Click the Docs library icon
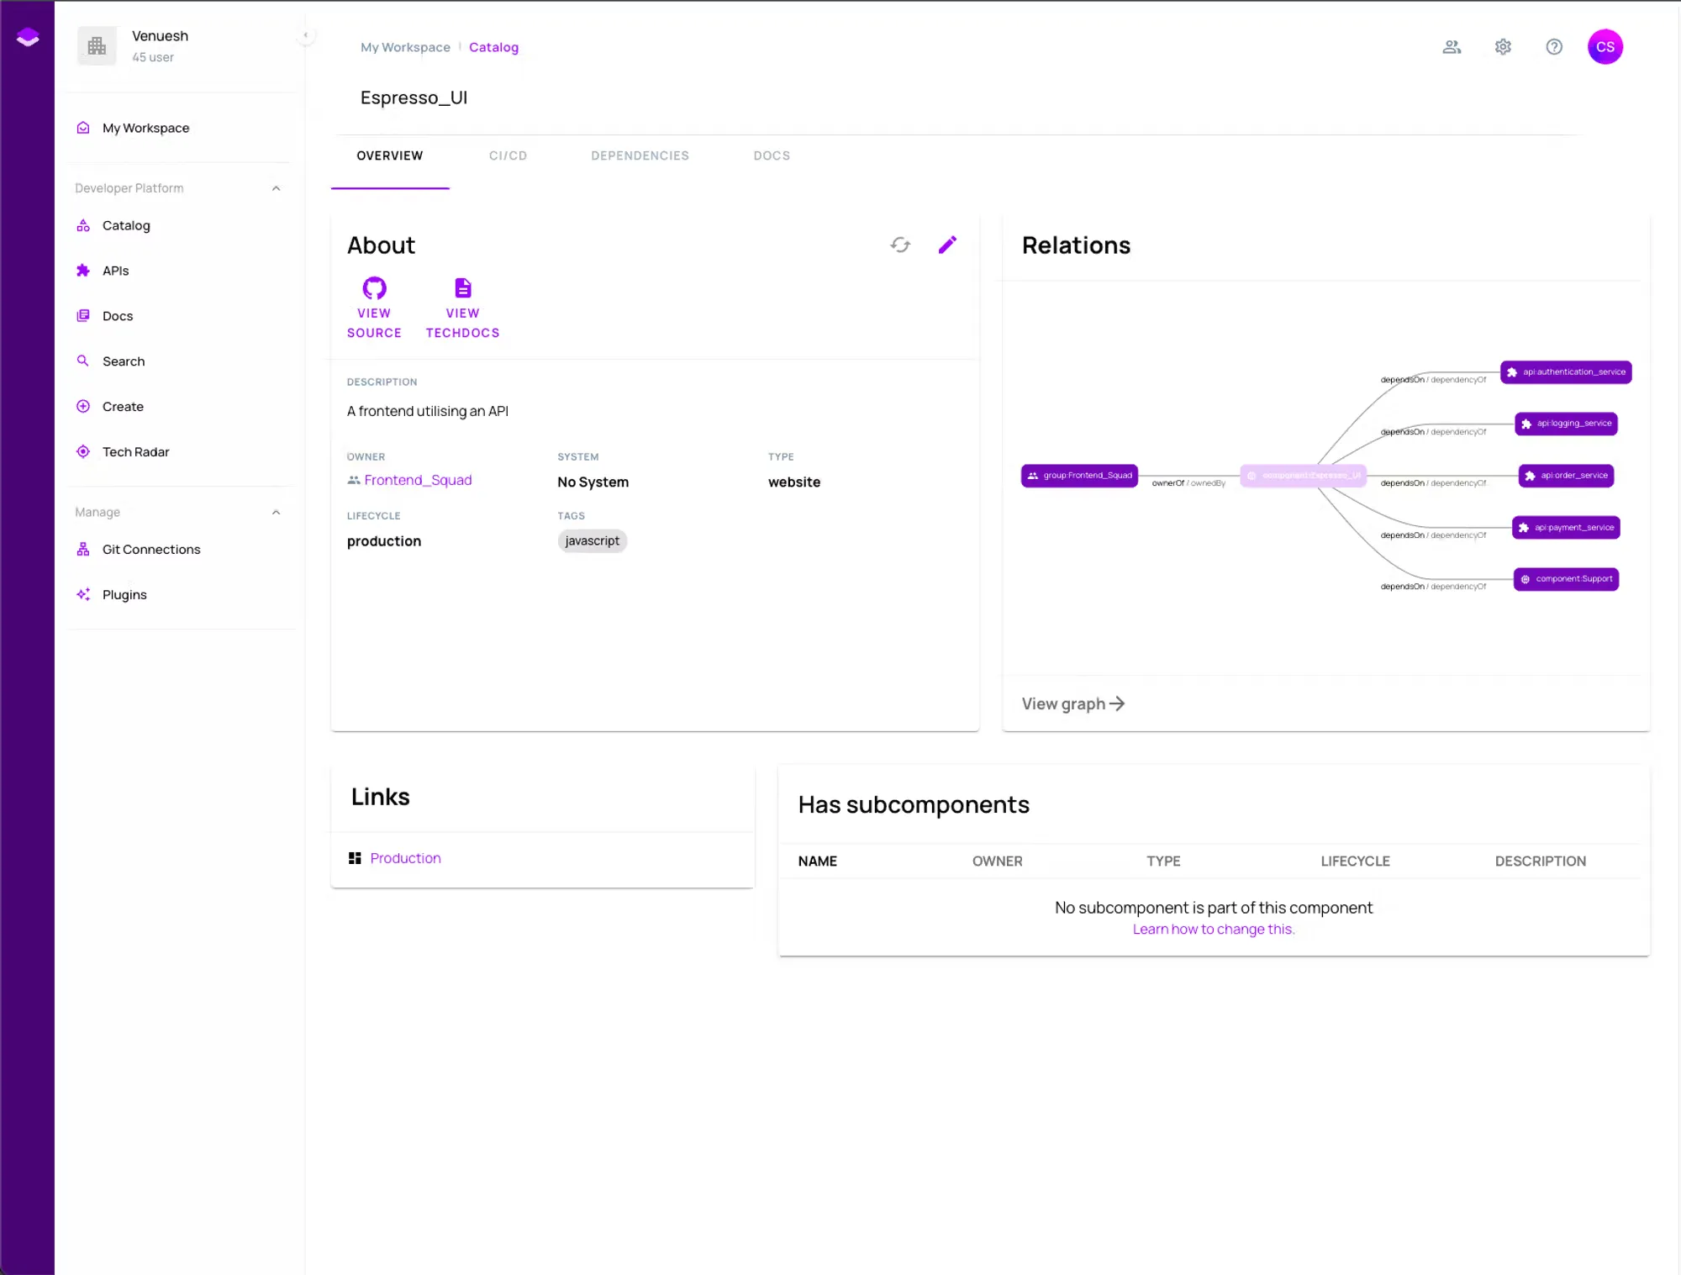 [83, 316]
